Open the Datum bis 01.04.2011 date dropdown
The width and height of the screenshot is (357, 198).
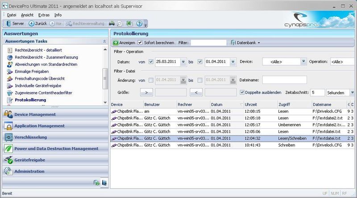(233, 62)
